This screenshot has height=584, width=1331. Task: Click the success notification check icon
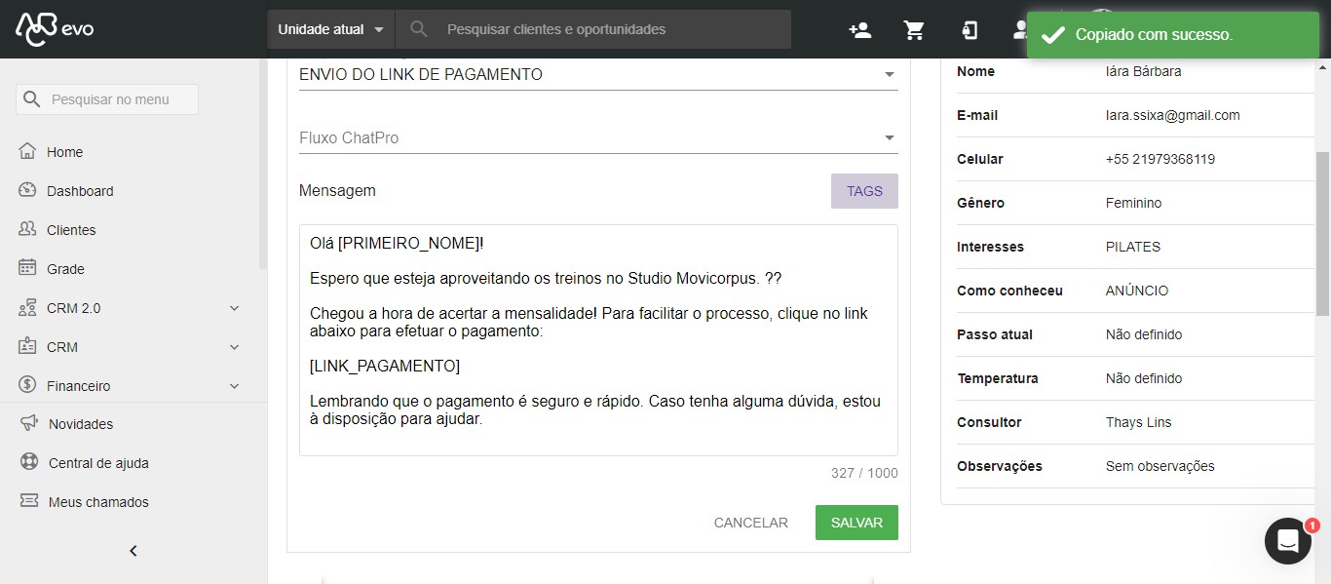(1052, 35)
